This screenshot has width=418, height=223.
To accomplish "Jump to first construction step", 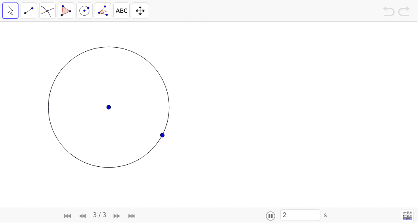I will (x=68, y=216).
